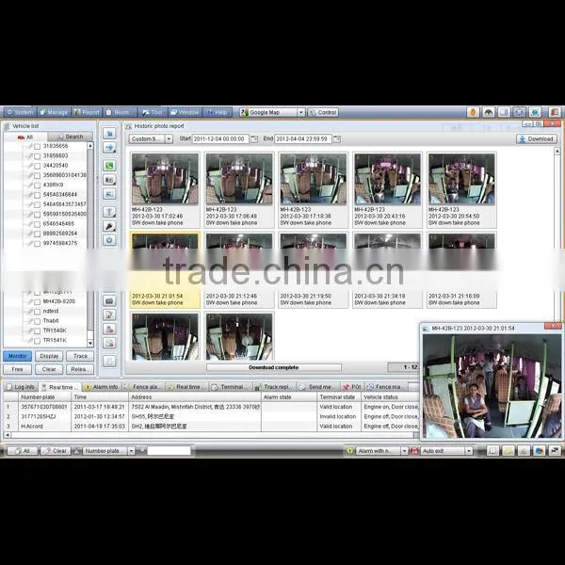Open the Alarm with n... dropdown
The width and height of the screenshot is (565, 565).
(x=404, y=451)
